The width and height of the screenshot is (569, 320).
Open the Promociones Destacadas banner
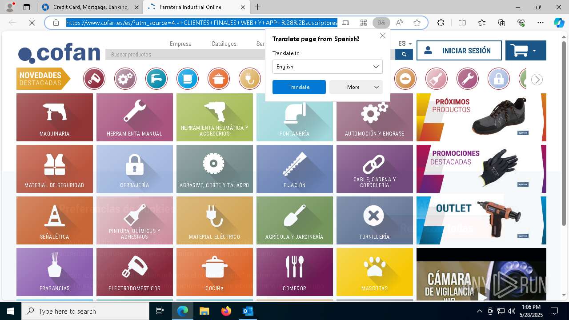tap(481, 169)
